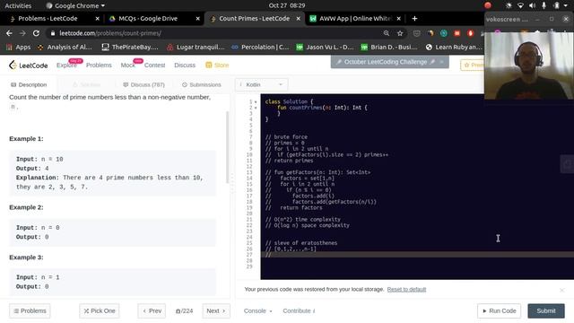Open Explore menu in LeetCode
This screenshot has width=574, height=323.
(x=66, y=65)
